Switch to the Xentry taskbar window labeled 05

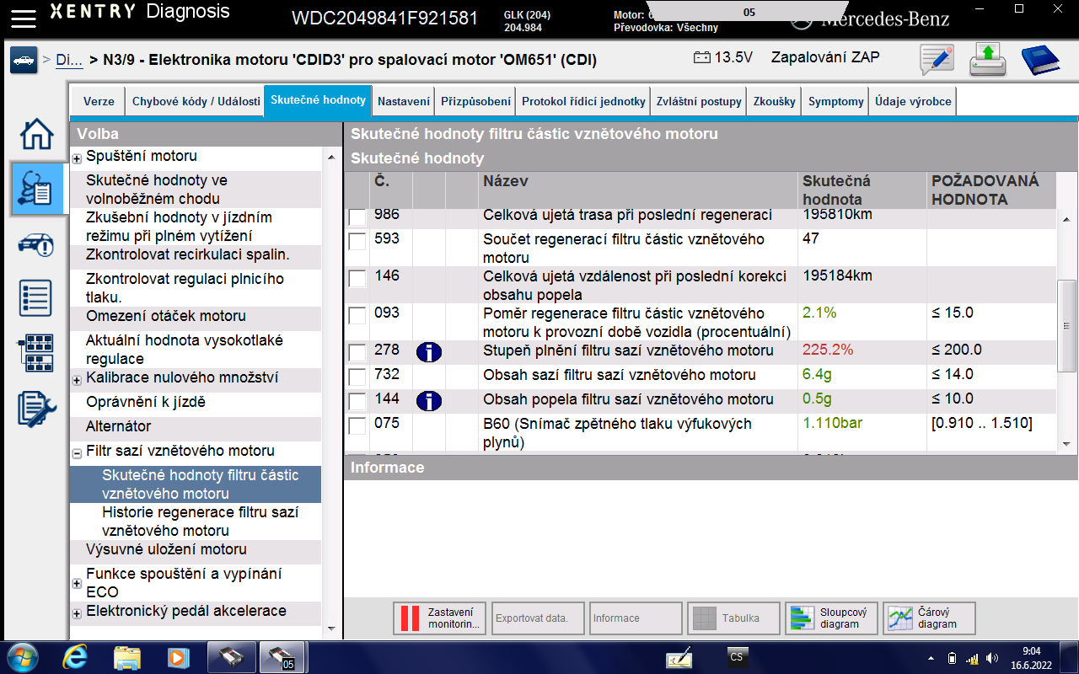(281, 657)
